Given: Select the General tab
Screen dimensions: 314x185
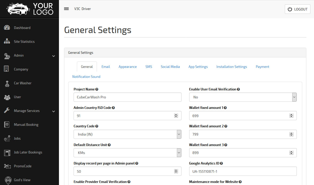Looking at the screenshot, I should click(x=87, y=67).
